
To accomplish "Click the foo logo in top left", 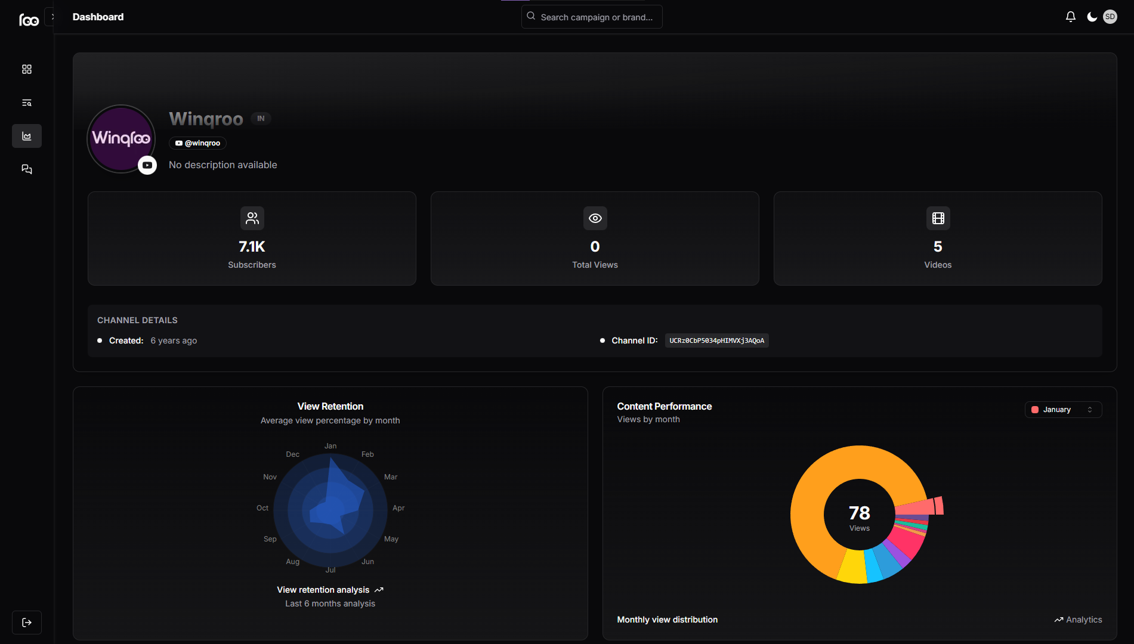I will click(29, 20).
